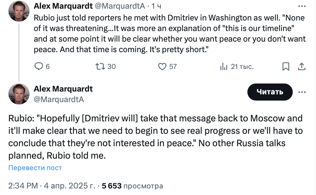Click Перевести пост translate link
316x195 pixels.
[35, 168]
